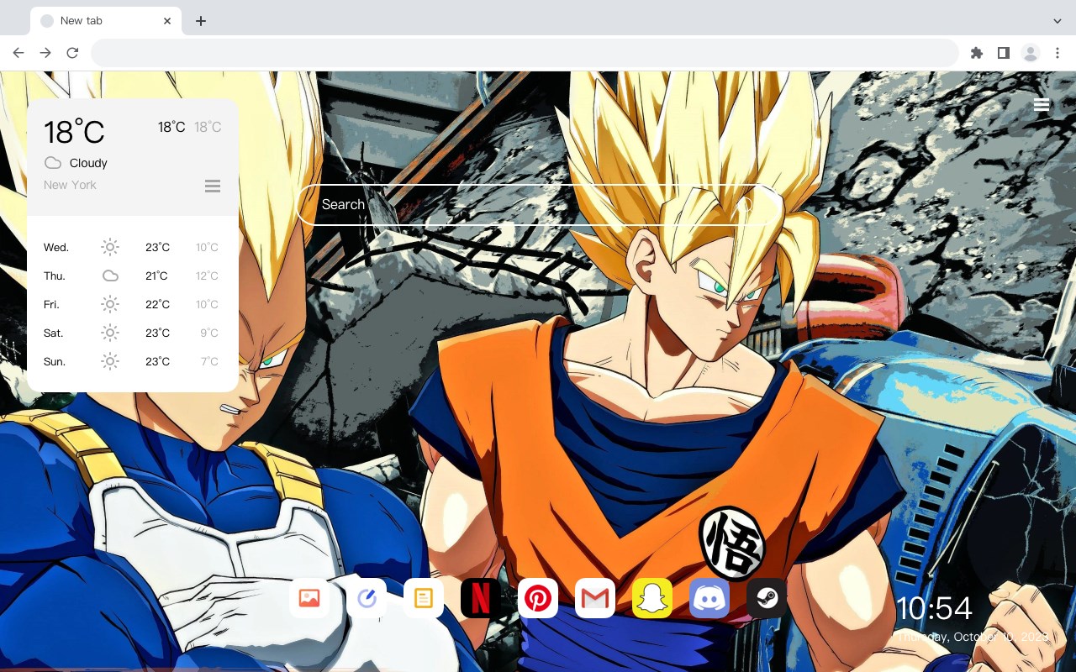Click the 10:54 clock display
Viewport: 1076px width, 672px height.
[934, 608]
